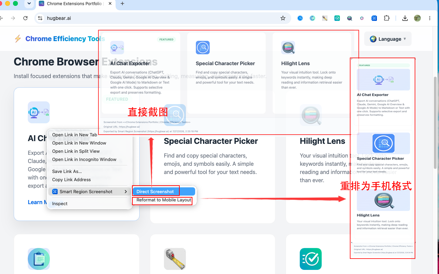This screenshot has height=274, width=439.
Task: Bookmark this page with the star icon
Action: 283,18
